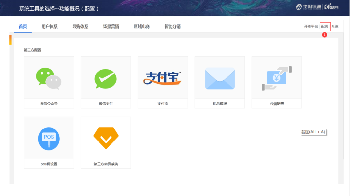This screenshot has width=350, height=196.
Task: Open the 分润配置 money transfer icon
Action: click(x=277, y=78)
